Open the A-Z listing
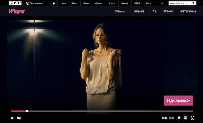Image resolution: width=203 pixels, height=123 pixels. (x=154, y=11)
